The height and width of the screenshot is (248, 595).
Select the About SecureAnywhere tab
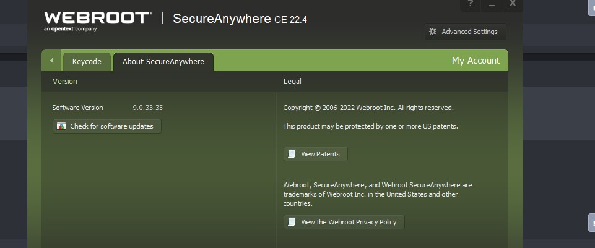point(163,62)
